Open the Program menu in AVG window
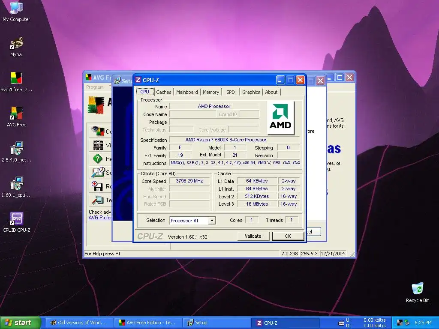The image size is (439, 329). pyautogui.click(x=95, y=87)
